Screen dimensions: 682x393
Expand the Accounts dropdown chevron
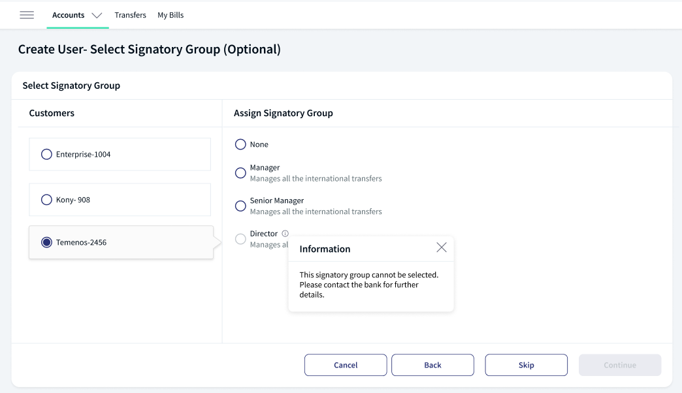(97, 16)
